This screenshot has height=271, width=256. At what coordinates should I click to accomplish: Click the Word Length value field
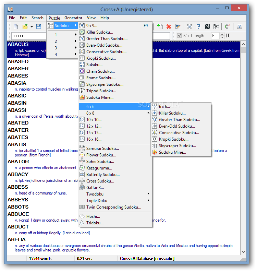click(x=215, y=36)
